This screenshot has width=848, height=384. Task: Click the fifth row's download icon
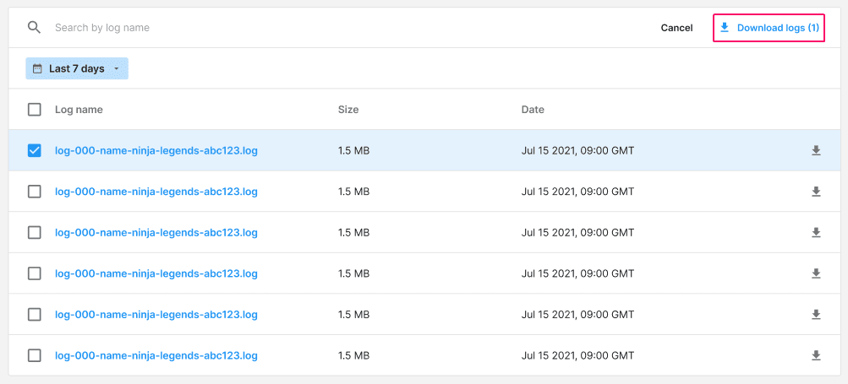coord(816,314)
